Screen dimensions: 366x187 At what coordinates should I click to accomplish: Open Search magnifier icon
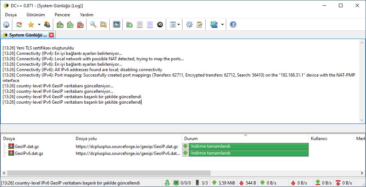[x=93, y=25]
